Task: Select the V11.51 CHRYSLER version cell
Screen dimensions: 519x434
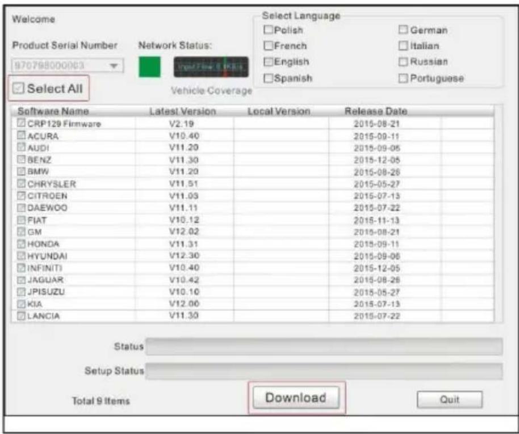Action: click(x=184, y=184)
